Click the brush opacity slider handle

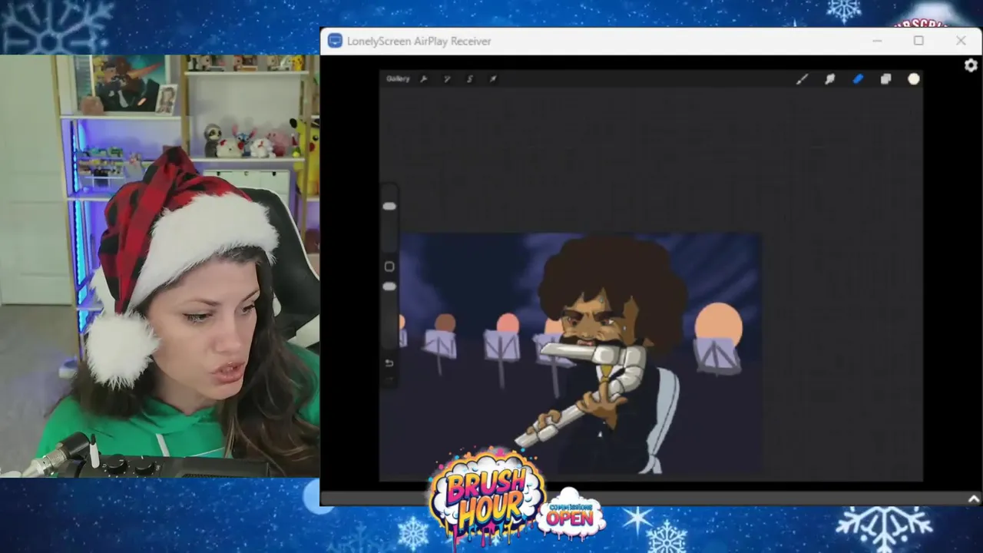point(389,286)
